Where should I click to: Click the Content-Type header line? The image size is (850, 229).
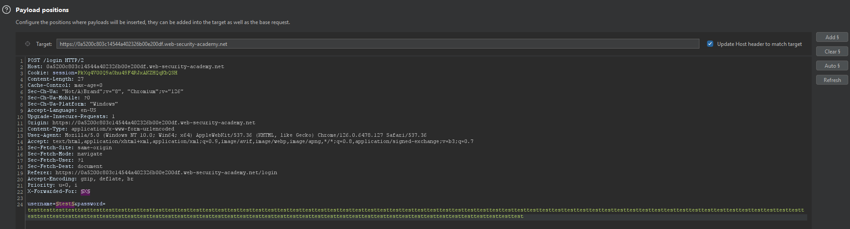tap(101, 129)
